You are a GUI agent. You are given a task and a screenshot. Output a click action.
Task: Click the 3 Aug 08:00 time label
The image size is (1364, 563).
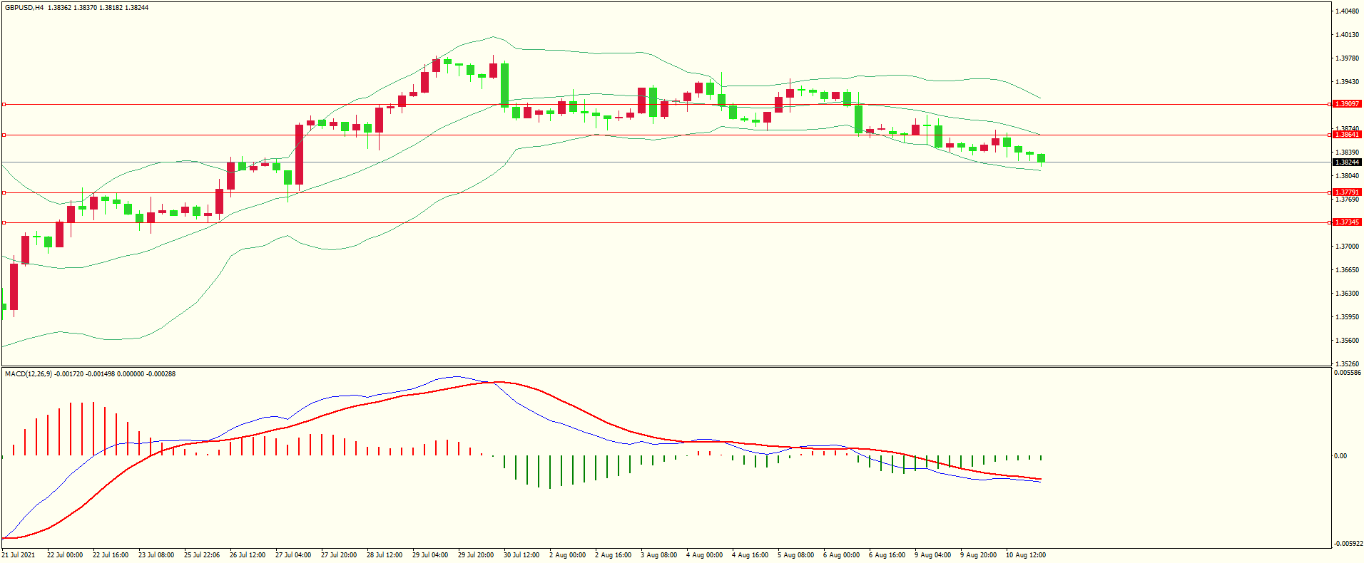coord(658,555)
